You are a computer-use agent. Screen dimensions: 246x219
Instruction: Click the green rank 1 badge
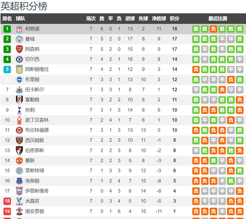7,29
